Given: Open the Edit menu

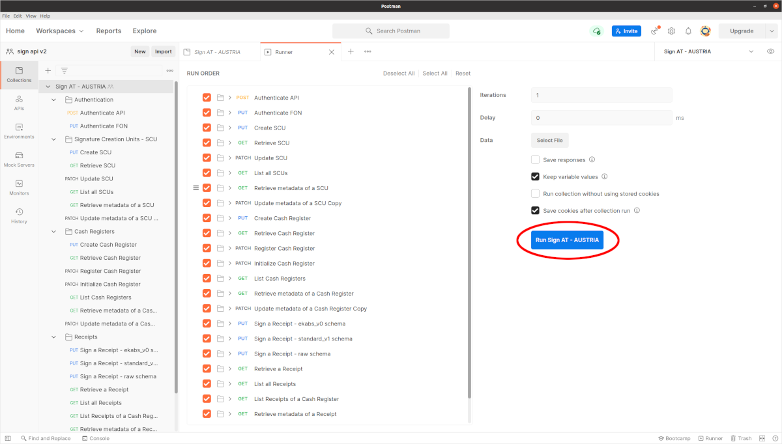Looking at the screenshot, I should pos(18,16).
